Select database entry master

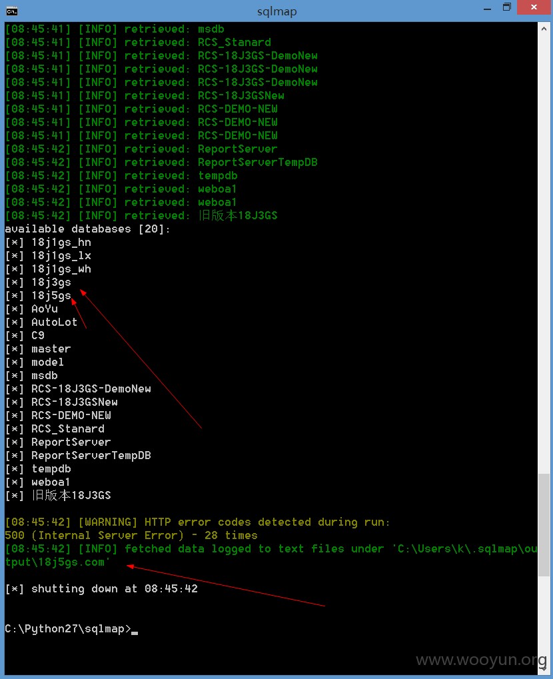tap(51, 349)
